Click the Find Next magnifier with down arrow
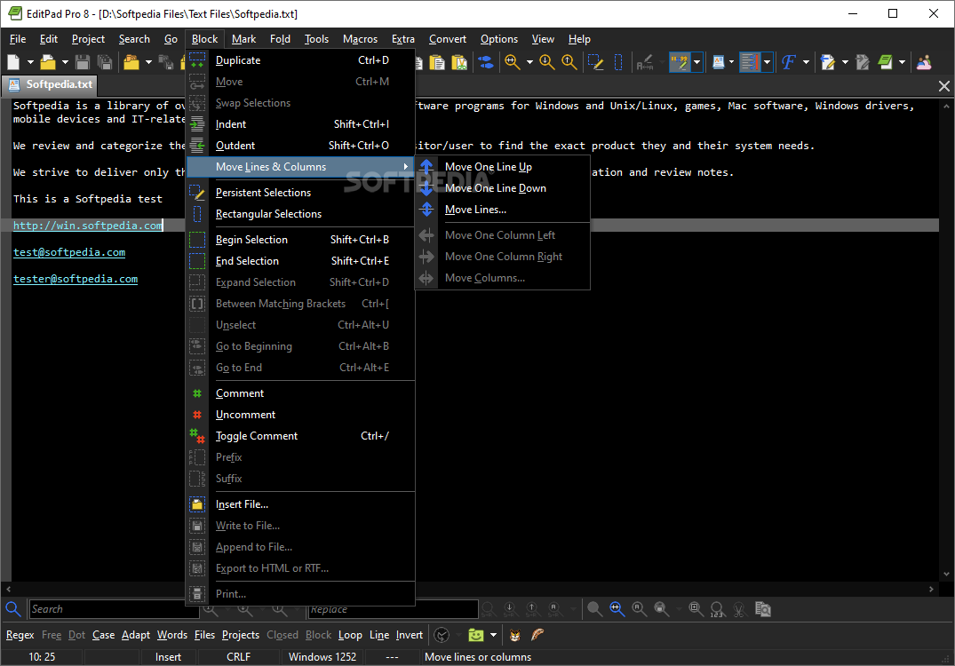955x666 pixels. click(547, 62)
